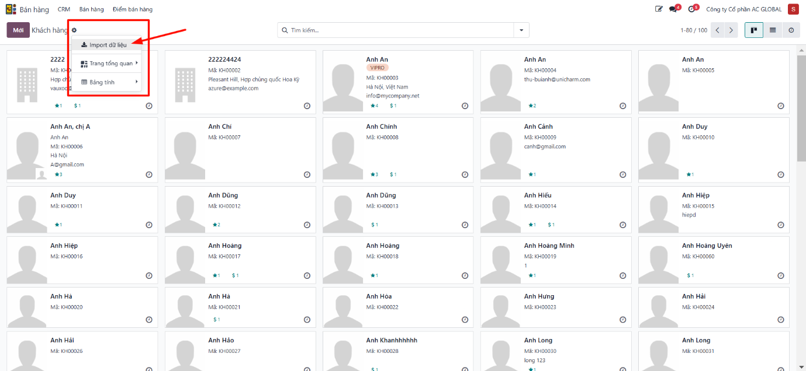The height and width of the screenshot is (371, 806).
Task: Open activity clock on 222224424 card
Action: (307, 106)
